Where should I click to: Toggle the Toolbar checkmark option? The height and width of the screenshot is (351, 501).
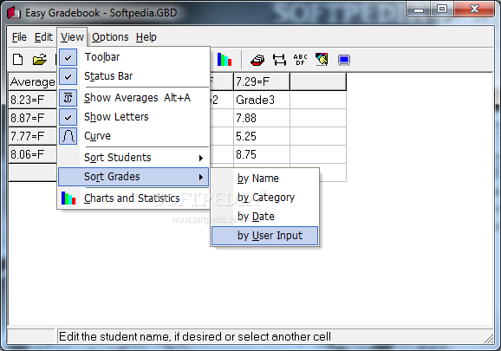[x=68, y=57]
